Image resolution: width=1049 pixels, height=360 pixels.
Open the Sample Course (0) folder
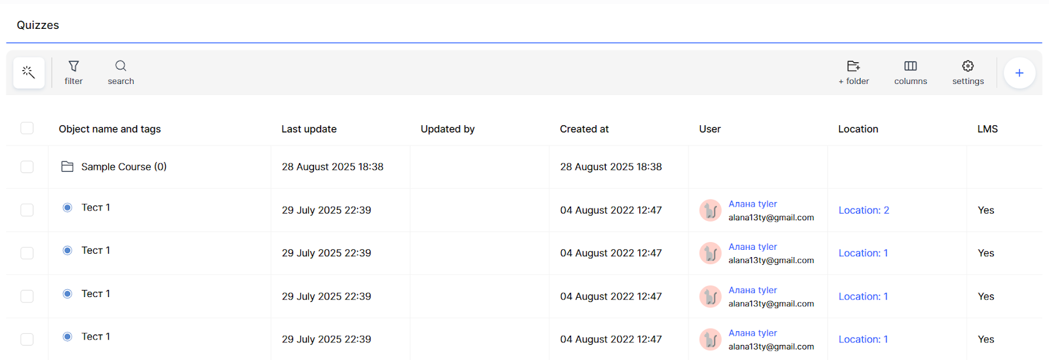click(x=123, y=167)
